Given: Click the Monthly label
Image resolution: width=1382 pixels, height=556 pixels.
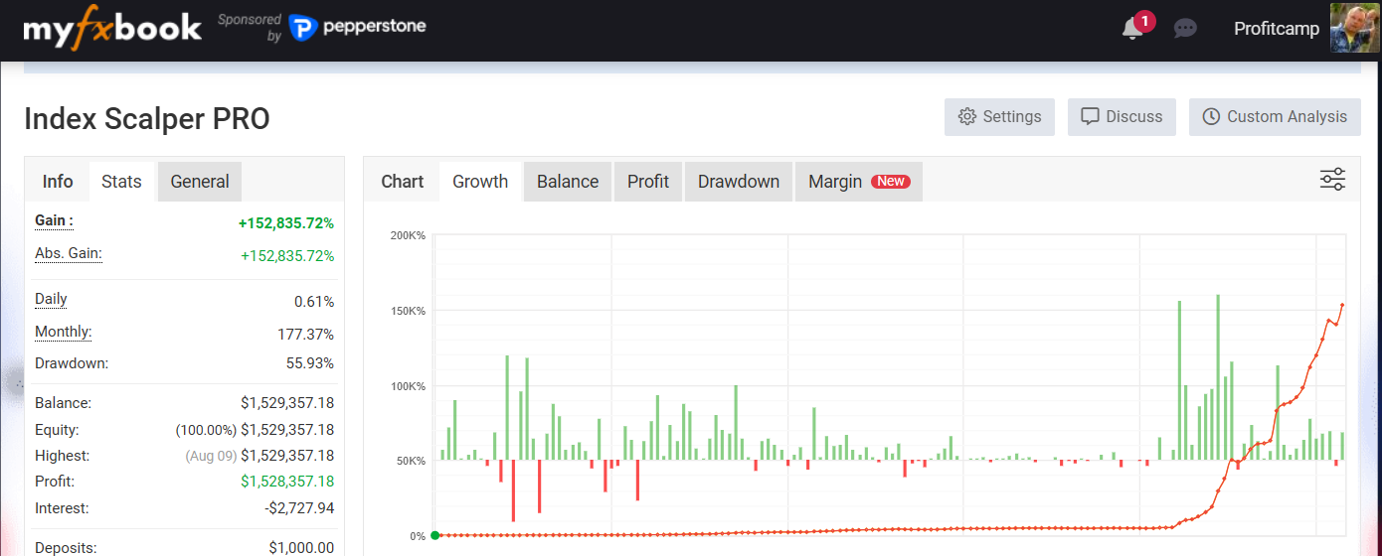Looking at the screenshot, I should tap(63, 332).
